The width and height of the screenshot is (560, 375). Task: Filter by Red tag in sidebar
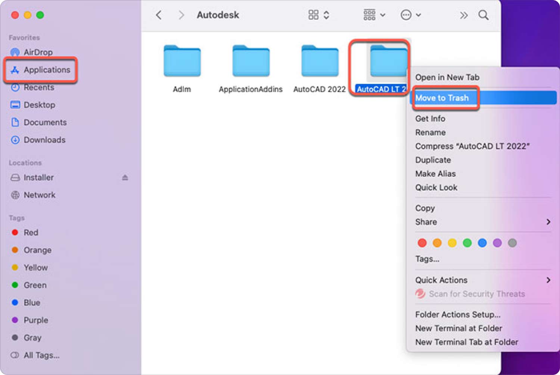25,233
